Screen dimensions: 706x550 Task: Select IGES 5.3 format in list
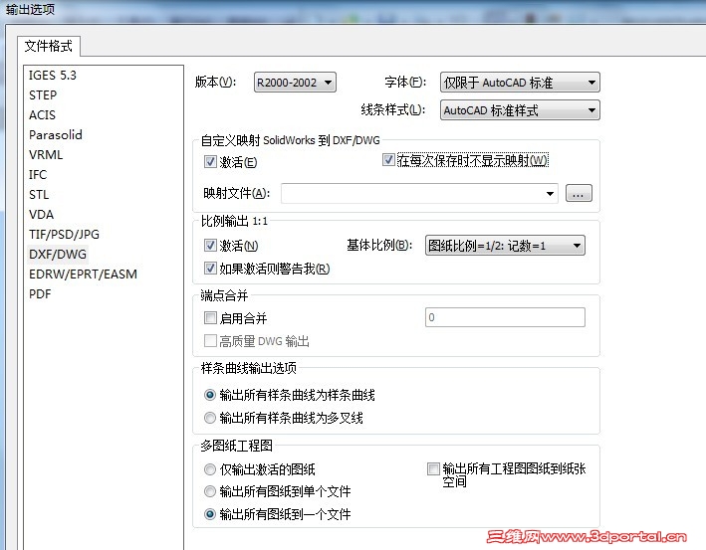click(x=53, y=76)
